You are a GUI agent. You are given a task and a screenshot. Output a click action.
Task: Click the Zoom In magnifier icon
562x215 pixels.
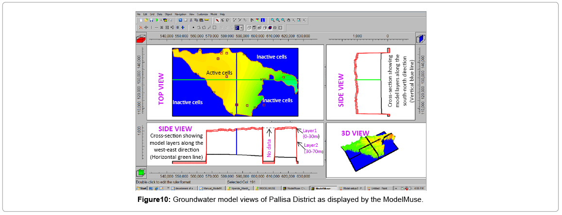[x=278, y=20]
